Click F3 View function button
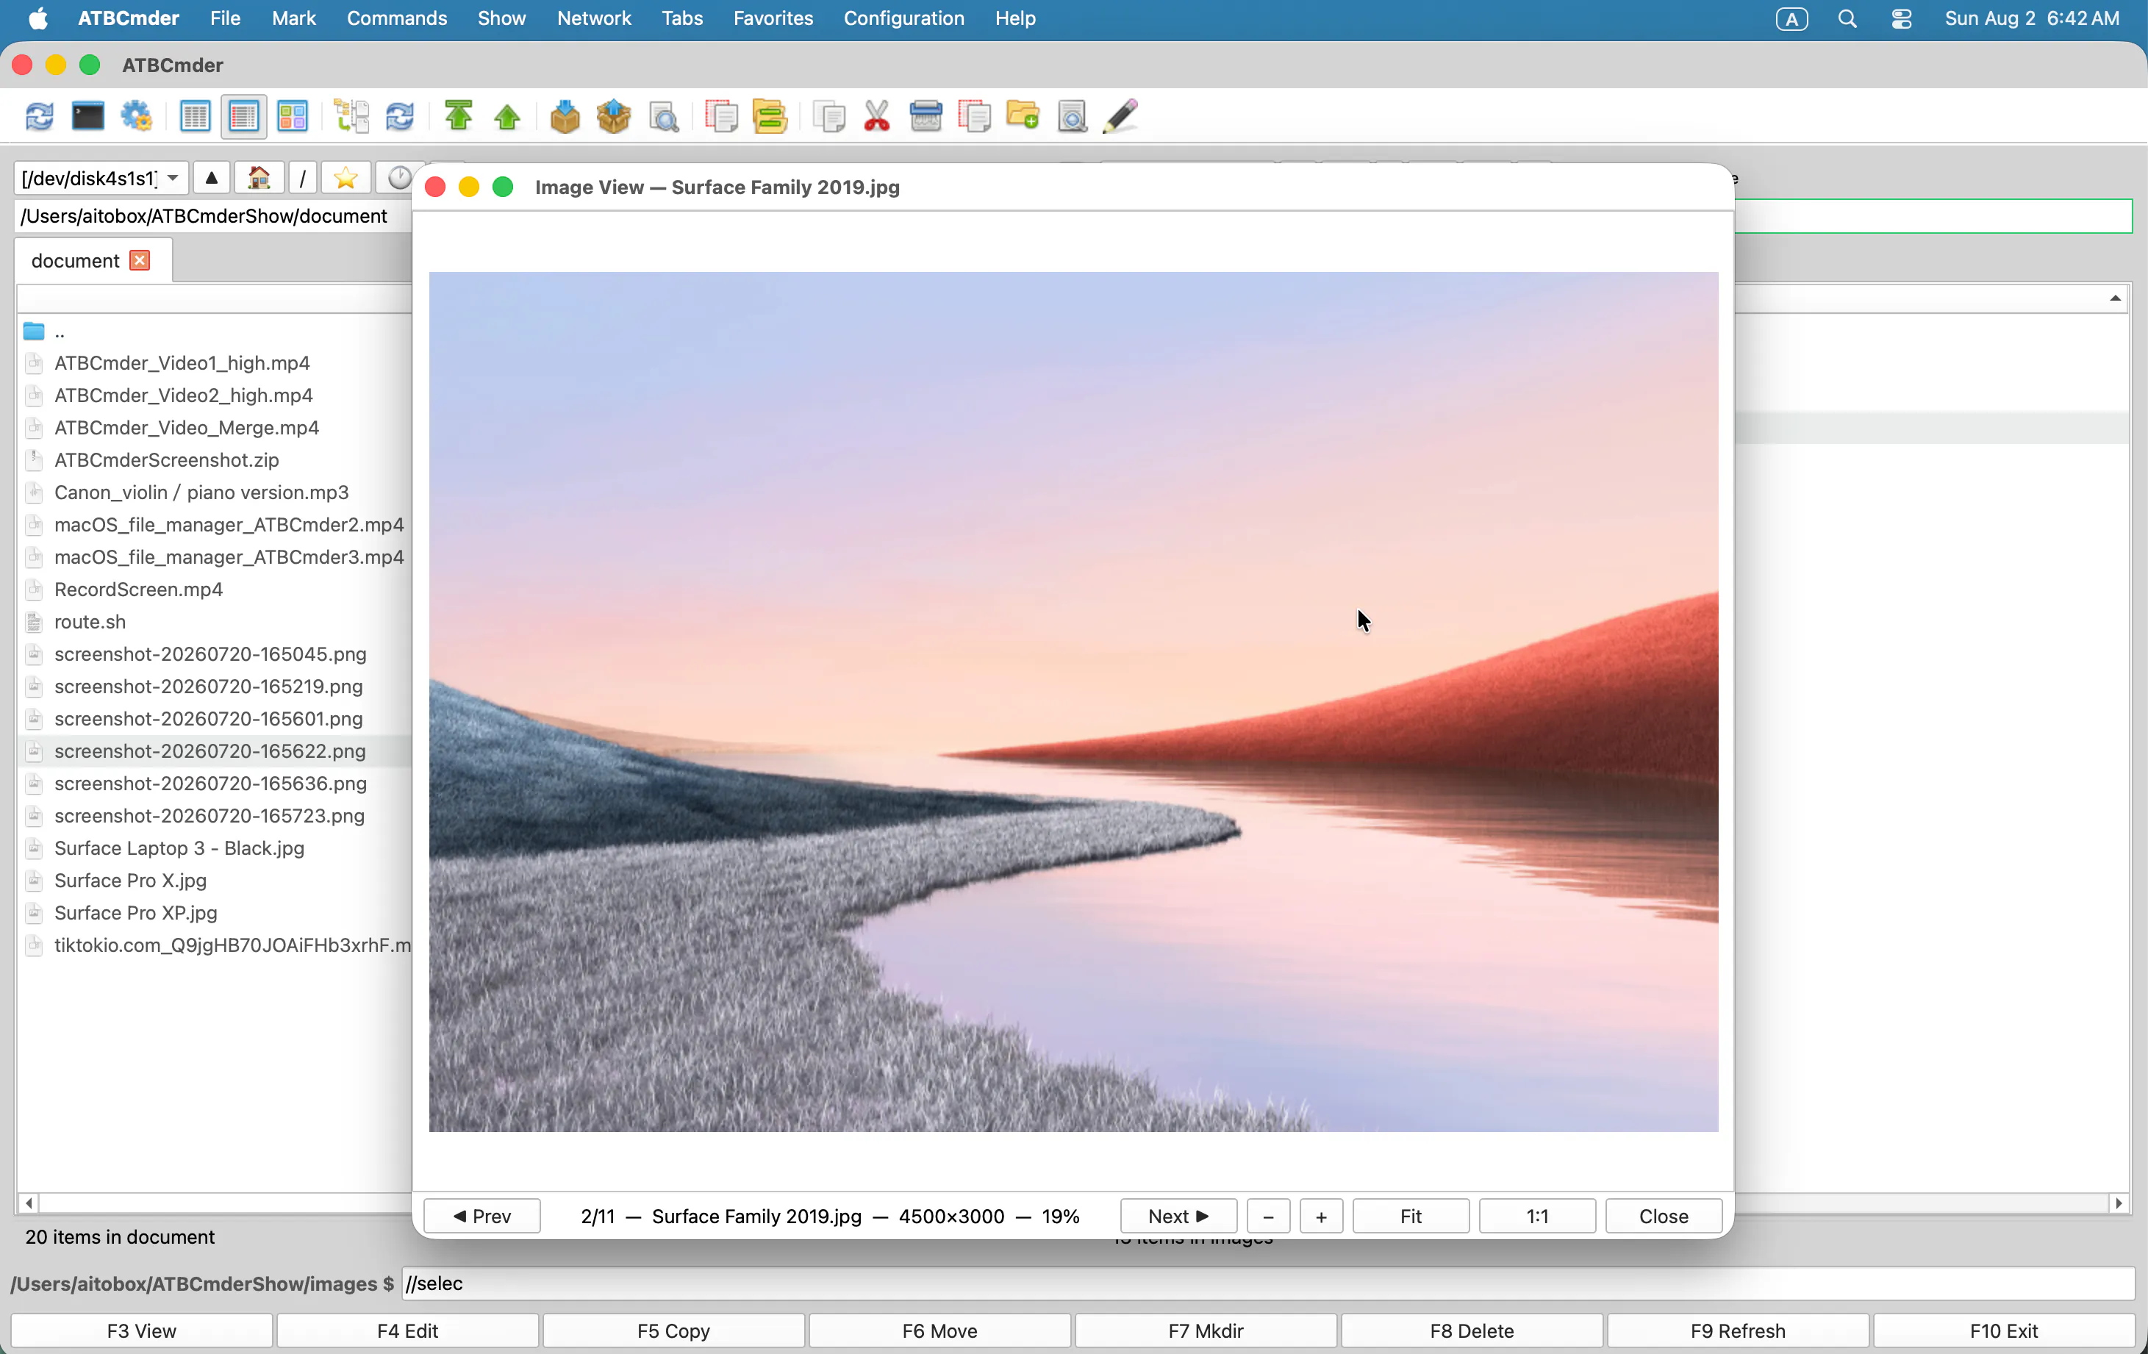The height and width of the screenshot is (1354, 2148). click(x=141, y=1330)
